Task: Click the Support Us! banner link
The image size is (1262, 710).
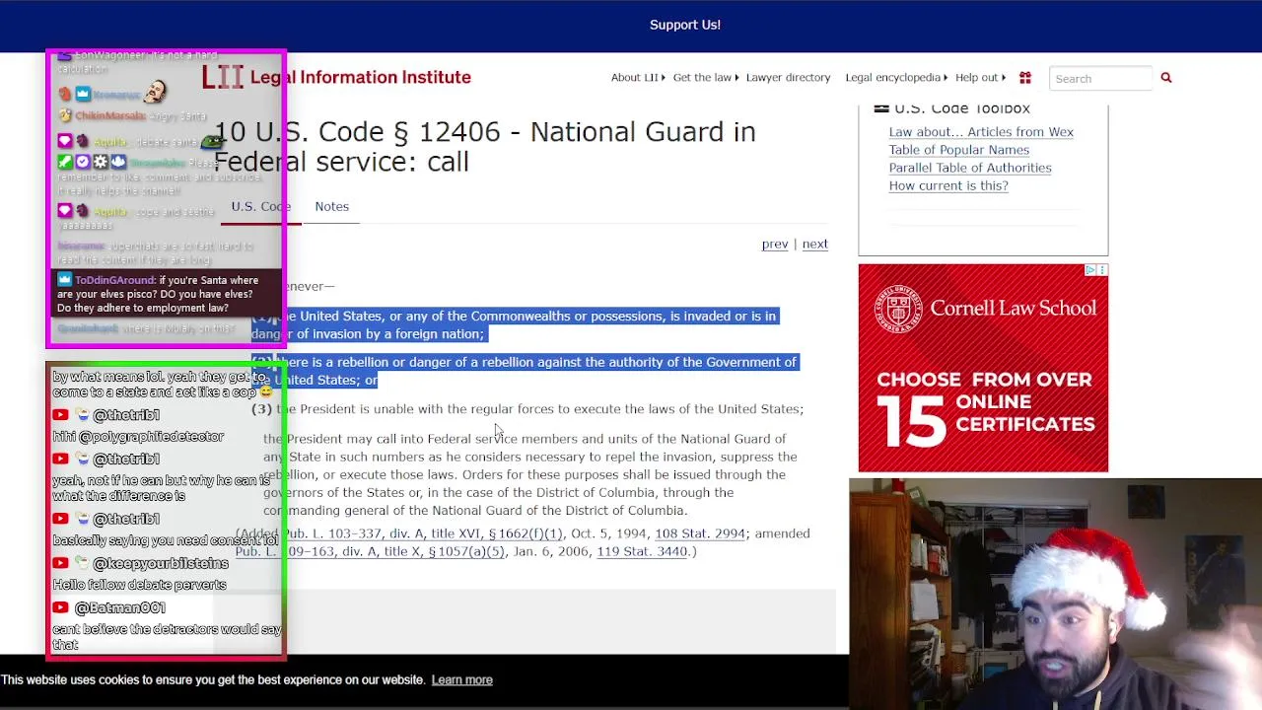Action: point(685,25)
